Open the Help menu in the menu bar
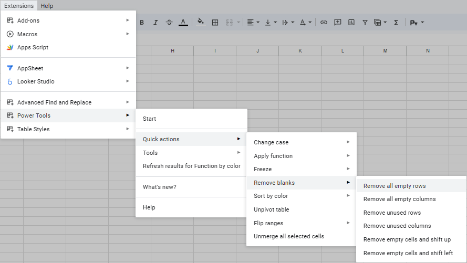 tap(47, 6)
